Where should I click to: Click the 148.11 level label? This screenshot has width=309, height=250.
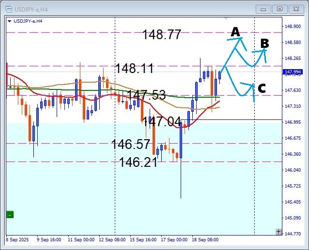(134, 68)
